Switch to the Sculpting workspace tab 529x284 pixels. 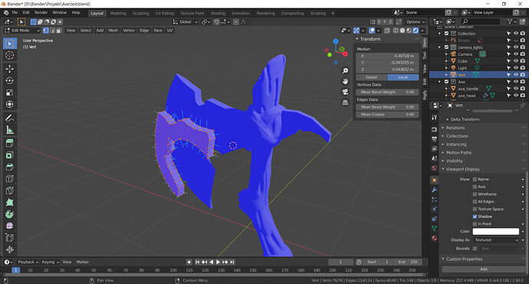tap(140, 13)
